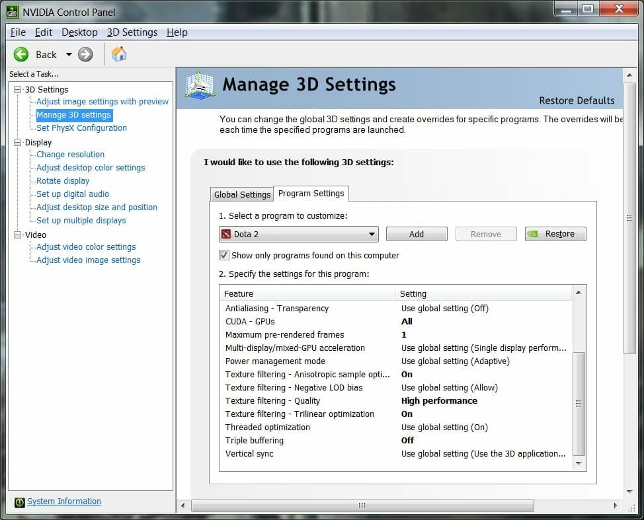The height and width of the screenshot is (520, 644).
Task: Toggle Show only programs found on this computer
Action: [224, 255]
